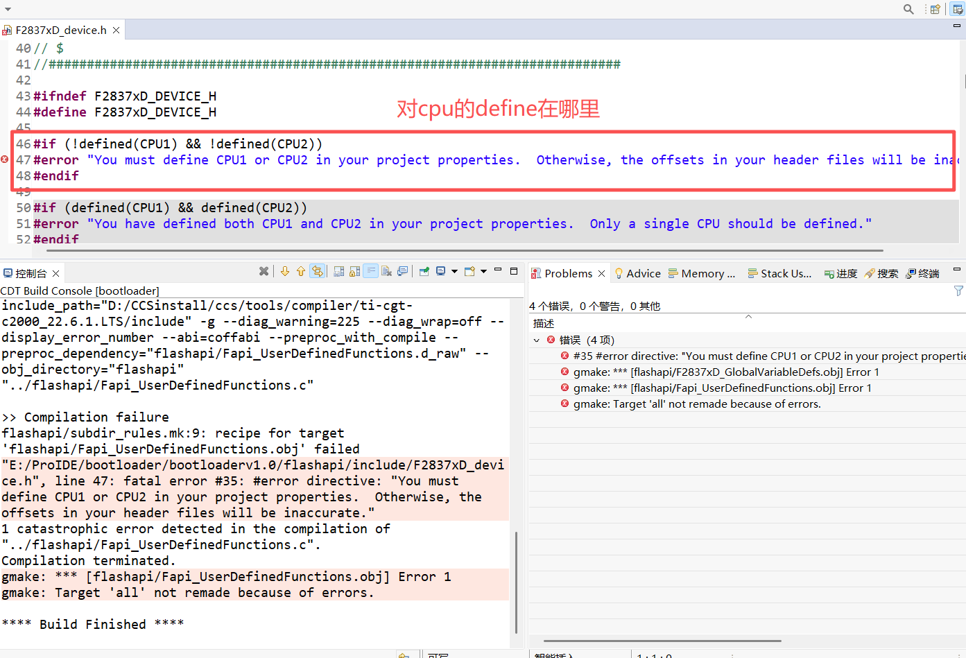The image size is (966, 658).
Task: Open the top-left view menu dropdown arrow
Action: coord(8,10)
